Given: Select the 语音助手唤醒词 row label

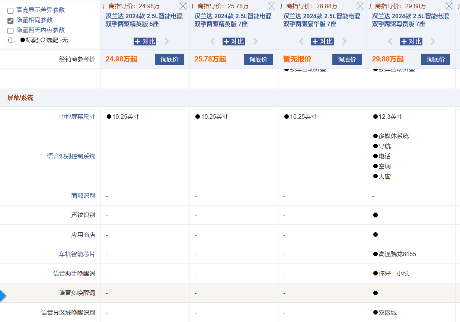Looking at the screenshot, I should pos(74,273).
